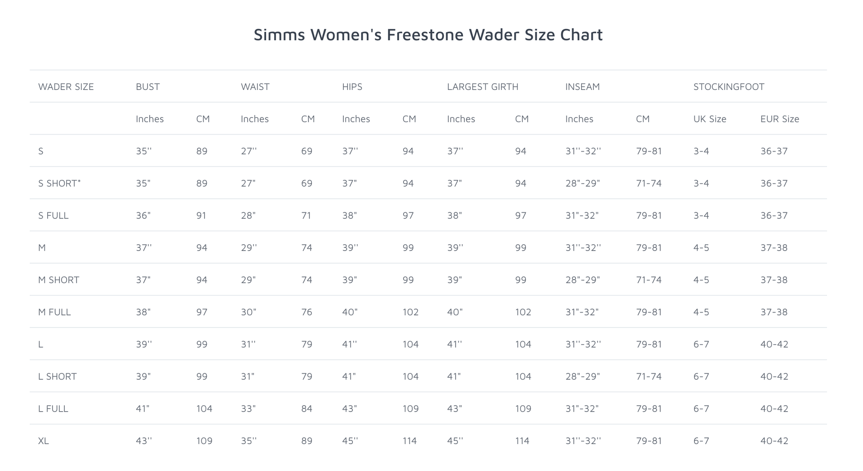
Task: Click the WAIST column header
Action: [x=255, y=87]
